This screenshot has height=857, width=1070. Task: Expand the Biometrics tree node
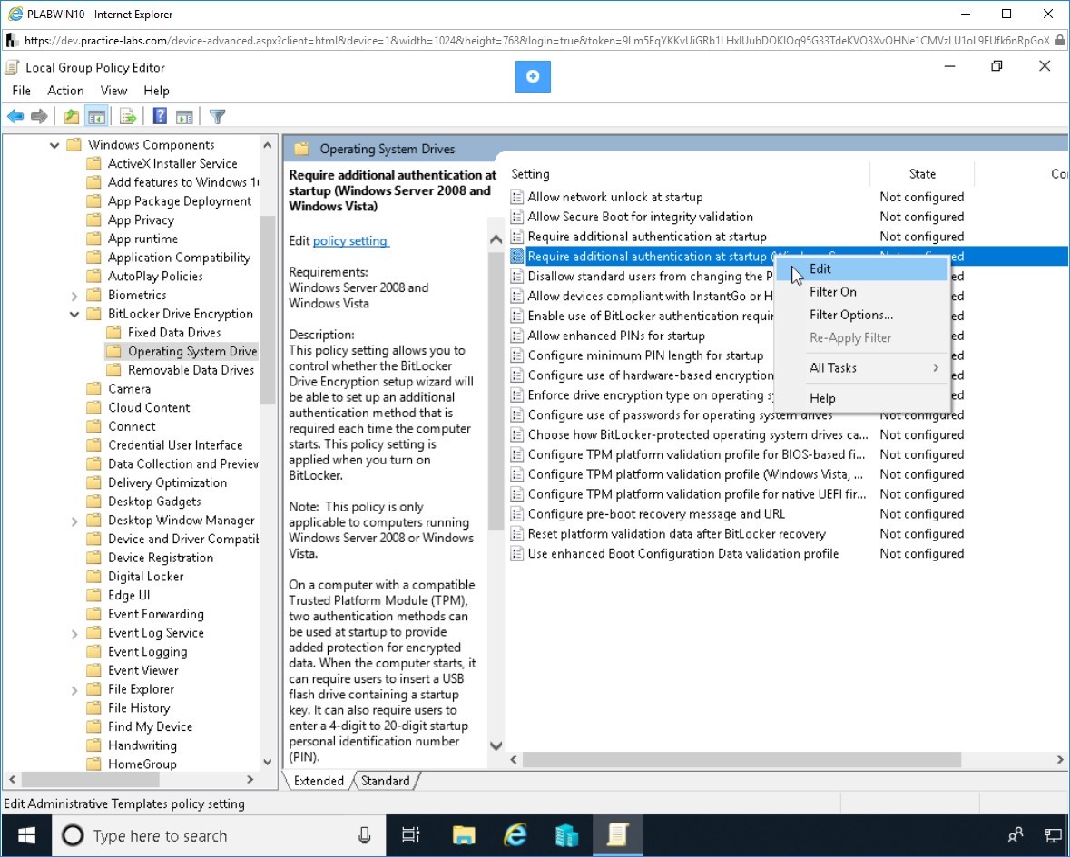pos(74,296)
